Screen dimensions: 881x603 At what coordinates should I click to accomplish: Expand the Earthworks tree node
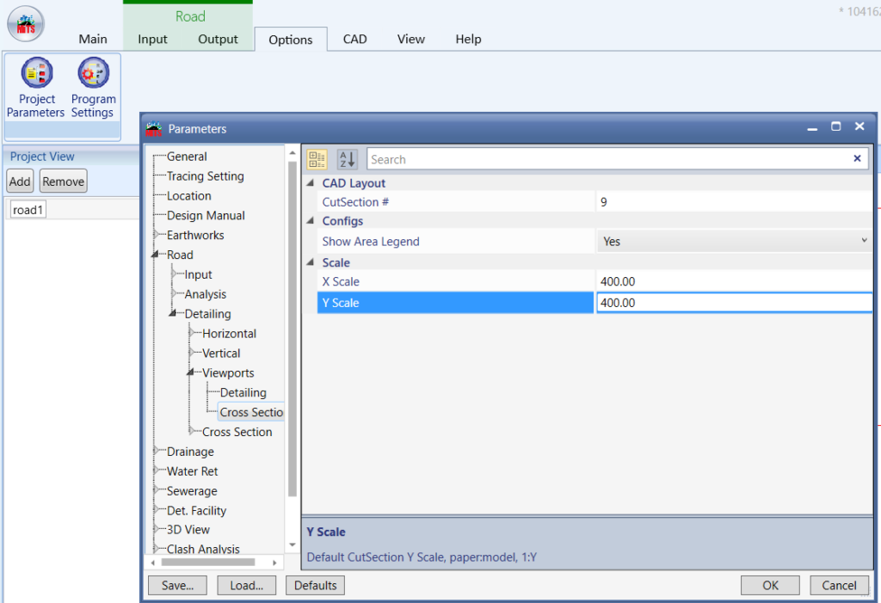(157, 234)
